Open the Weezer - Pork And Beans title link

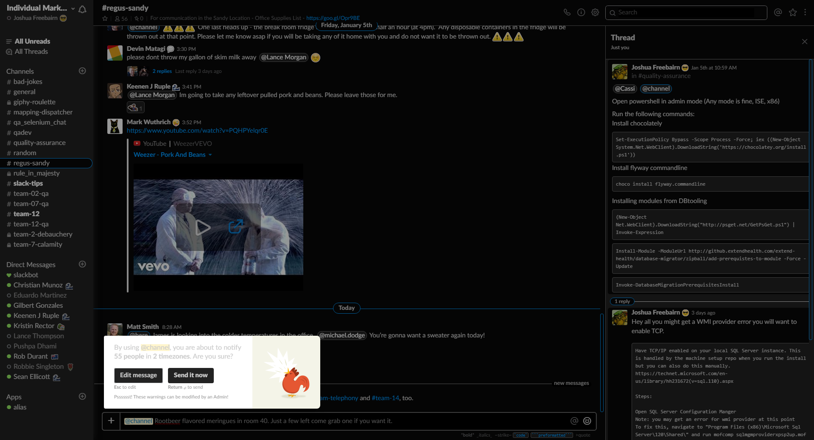(x=169, y=155)
